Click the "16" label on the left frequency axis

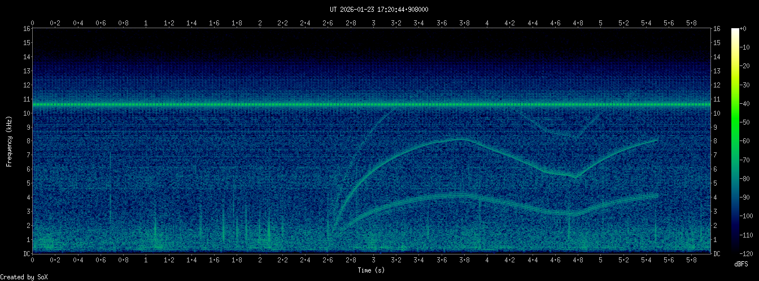26,29
